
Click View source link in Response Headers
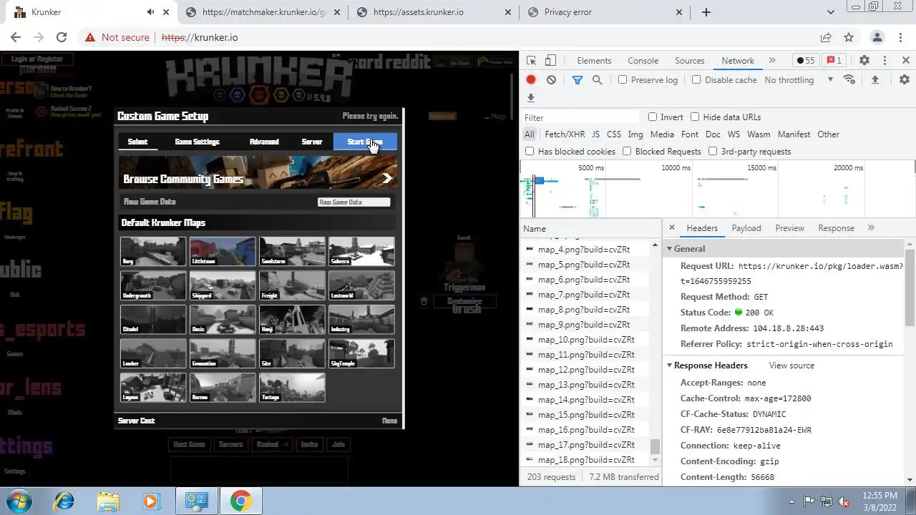(791, 366)
